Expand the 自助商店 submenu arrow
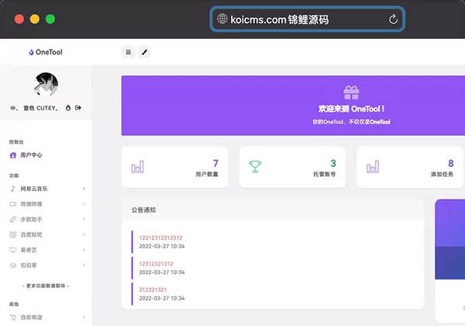Screen dimensions: 465x326 pyautogui.click(x=84, y=317)
